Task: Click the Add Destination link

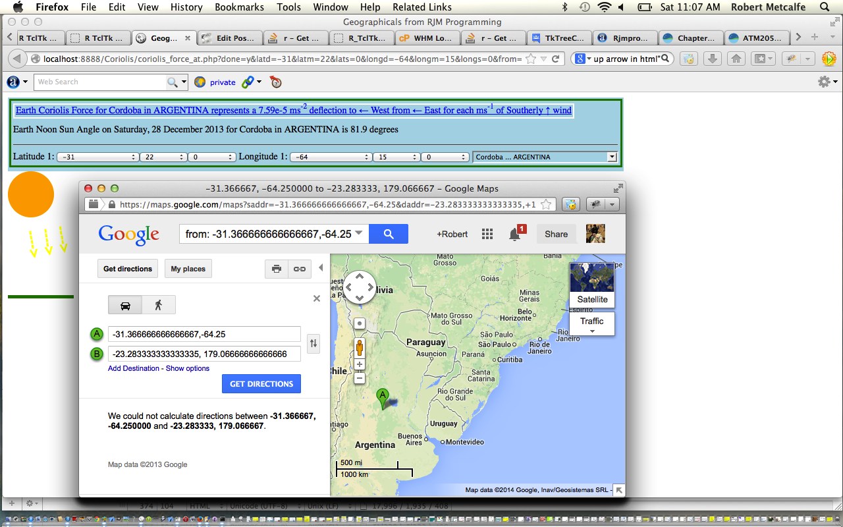Action: click(134, 368)
